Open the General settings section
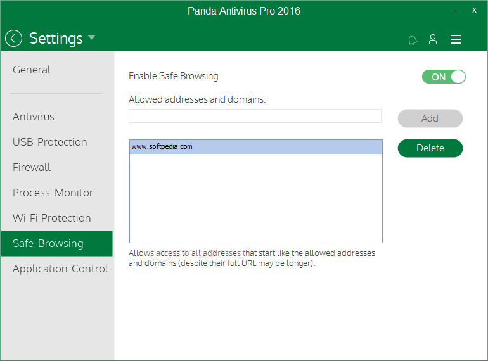The width and height of the screenshot is (488, 361). click(x=32, y=70)
